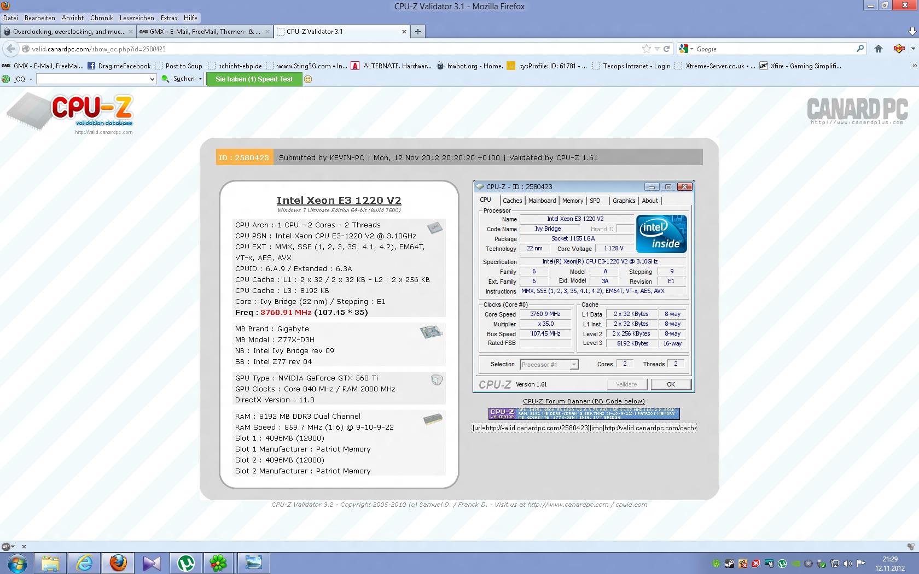
Task: Open the URL history dropdown arrow
Action: click(657, 49)
